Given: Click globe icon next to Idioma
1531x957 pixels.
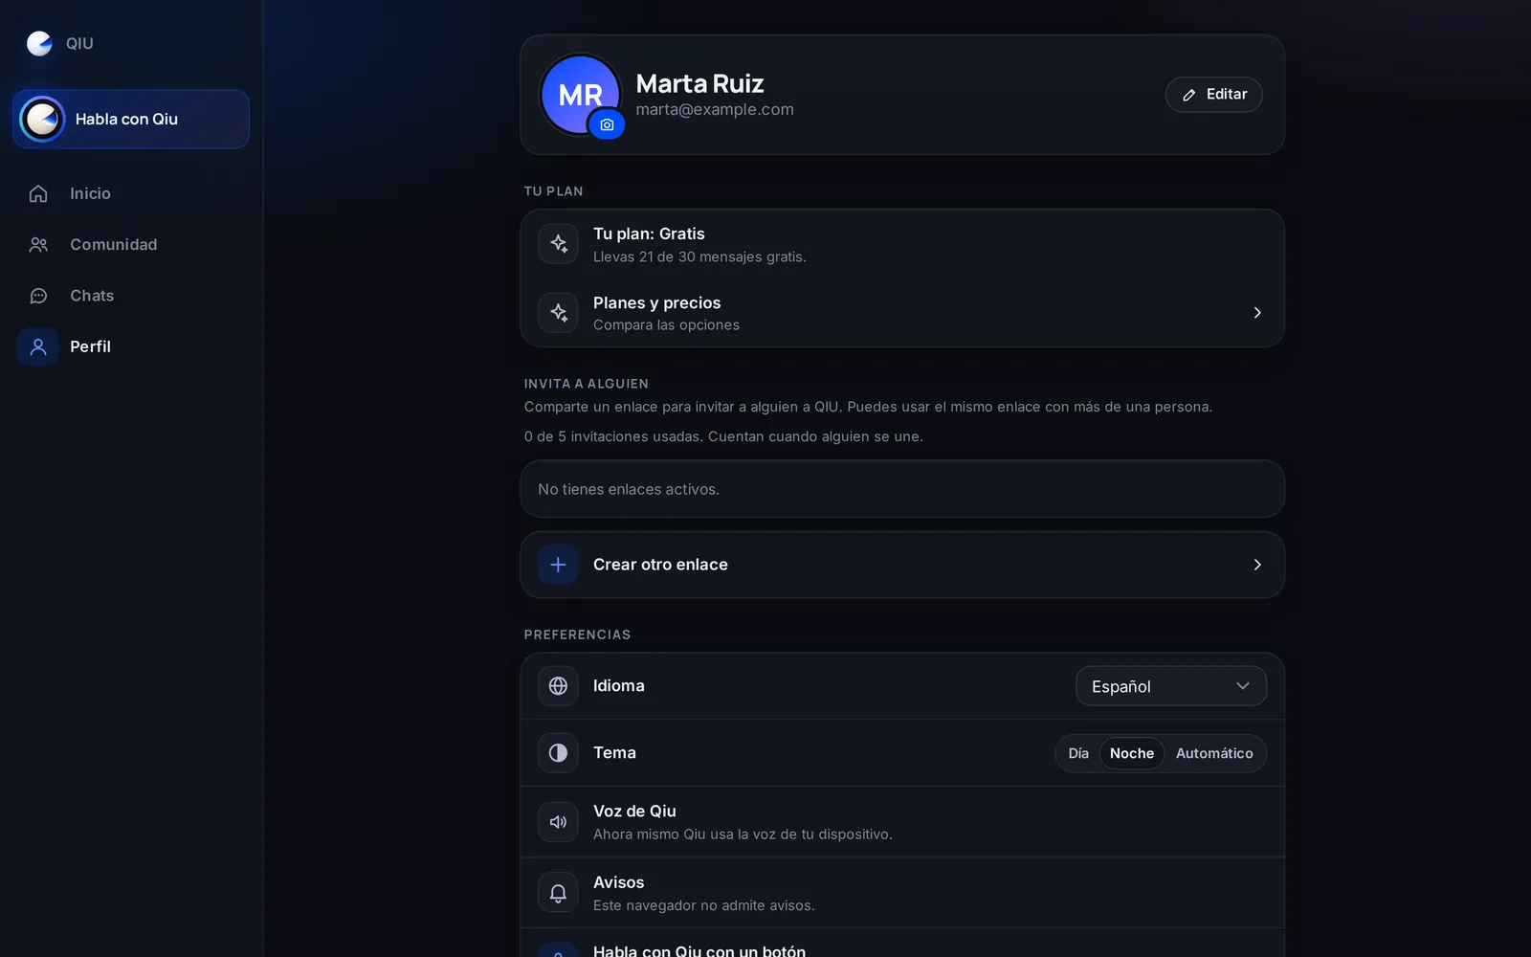Looking at the screenshot, I should pyautogui.click(x=558, y=686).
